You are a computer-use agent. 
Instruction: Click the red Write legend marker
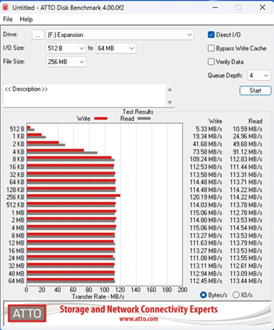point(101,118)
